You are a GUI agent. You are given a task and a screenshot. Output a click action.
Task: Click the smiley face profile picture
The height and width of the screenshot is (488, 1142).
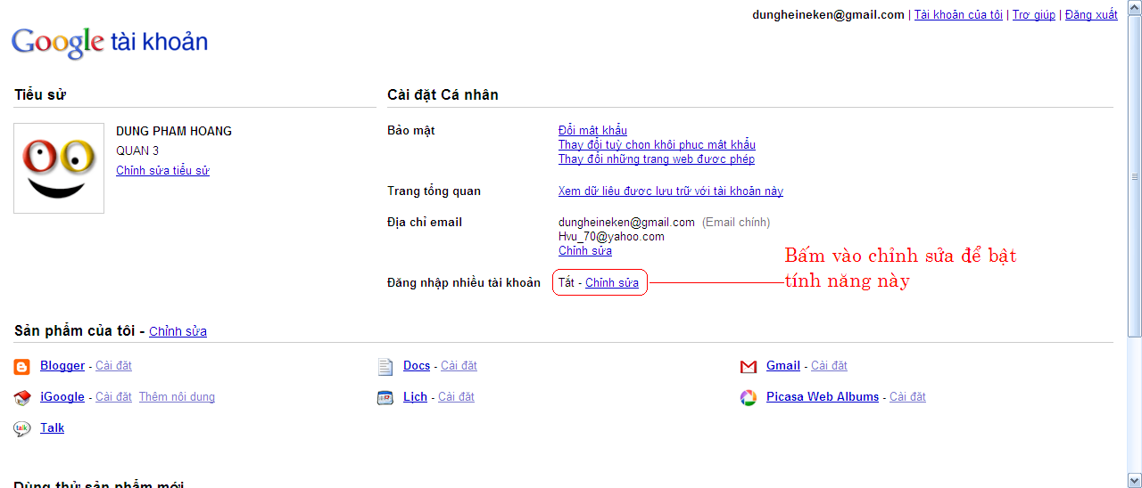[x=59, y=168]
